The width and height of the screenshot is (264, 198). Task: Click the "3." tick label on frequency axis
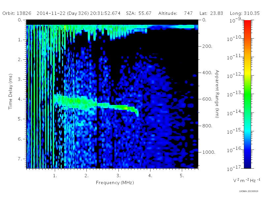point(118,176)
